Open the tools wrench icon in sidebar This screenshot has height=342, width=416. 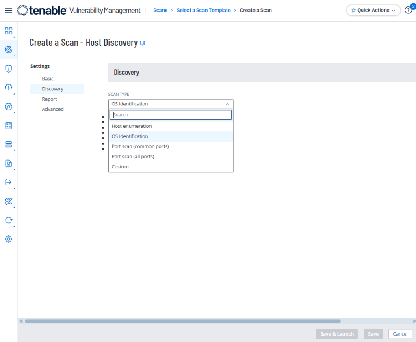click(9, 201)
